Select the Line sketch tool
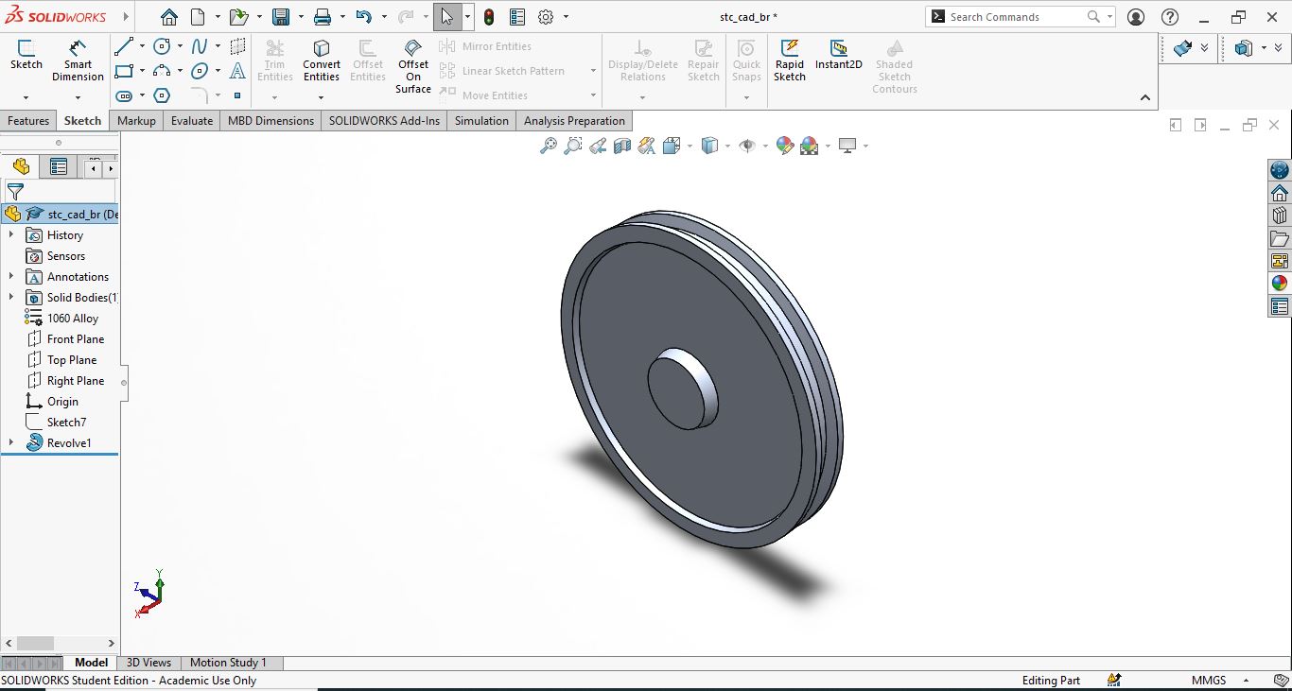The height and width of the screenshot is (691, 1292). coord(124,46)
